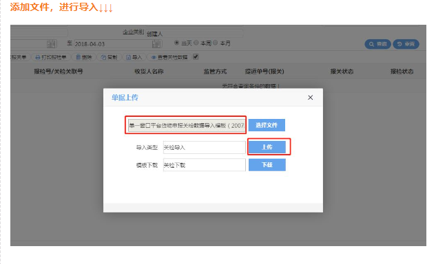Click the 下载 template button
This screenshot has width=436, height=264.
[x=267, y=165]
